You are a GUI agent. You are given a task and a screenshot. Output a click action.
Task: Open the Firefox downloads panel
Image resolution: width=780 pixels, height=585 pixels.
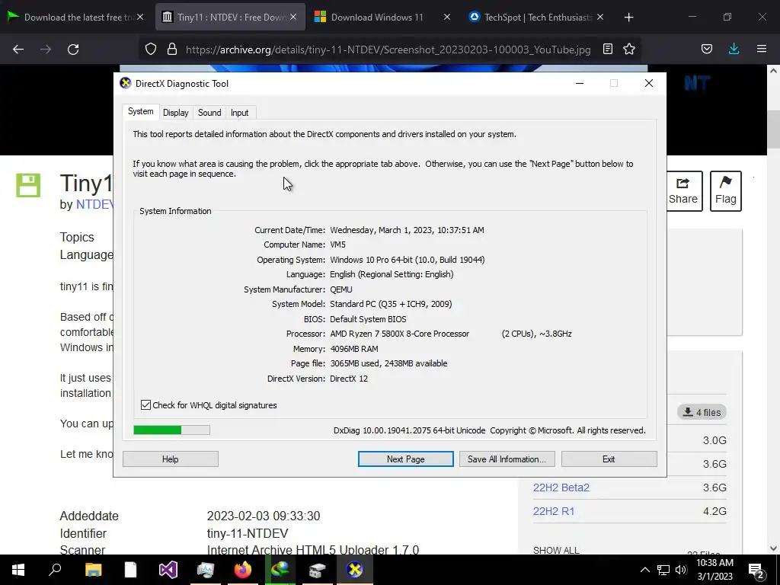[x=734, y=50]
